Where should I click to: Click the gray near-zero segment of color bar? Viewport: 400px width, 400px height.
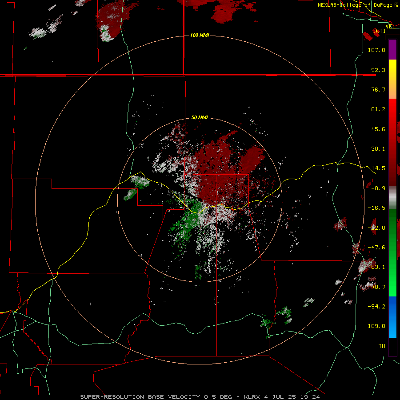[x=392, y=198]
